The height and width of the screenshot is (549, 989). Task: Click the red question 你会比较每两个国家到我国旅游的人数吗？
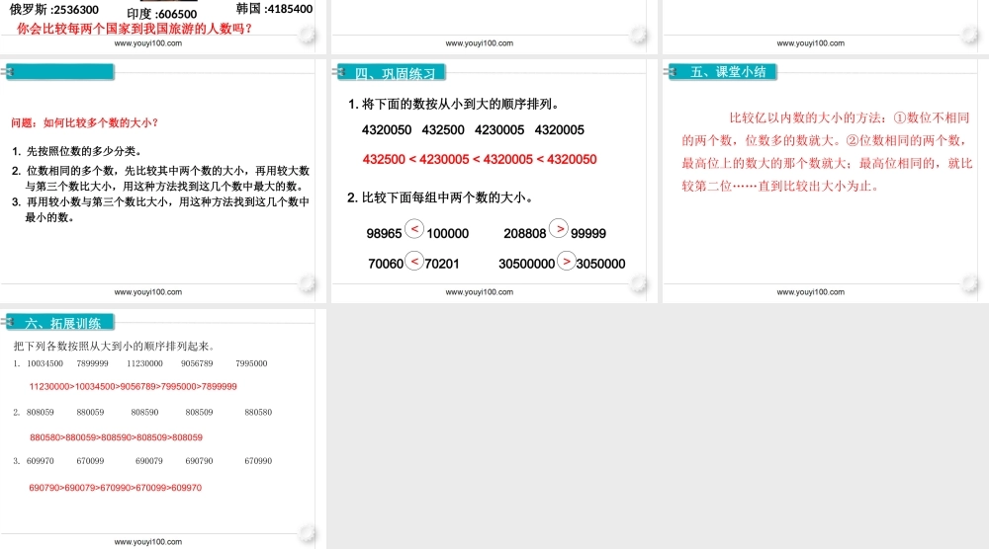click(135, 29)
